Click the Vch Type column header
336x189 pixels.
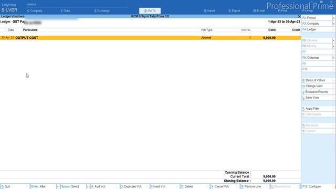[206, 30]
